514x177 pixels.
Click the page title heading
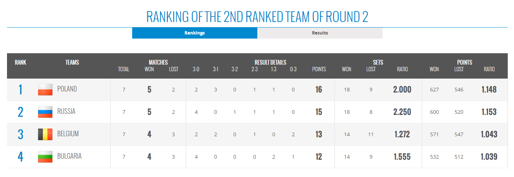257,17
